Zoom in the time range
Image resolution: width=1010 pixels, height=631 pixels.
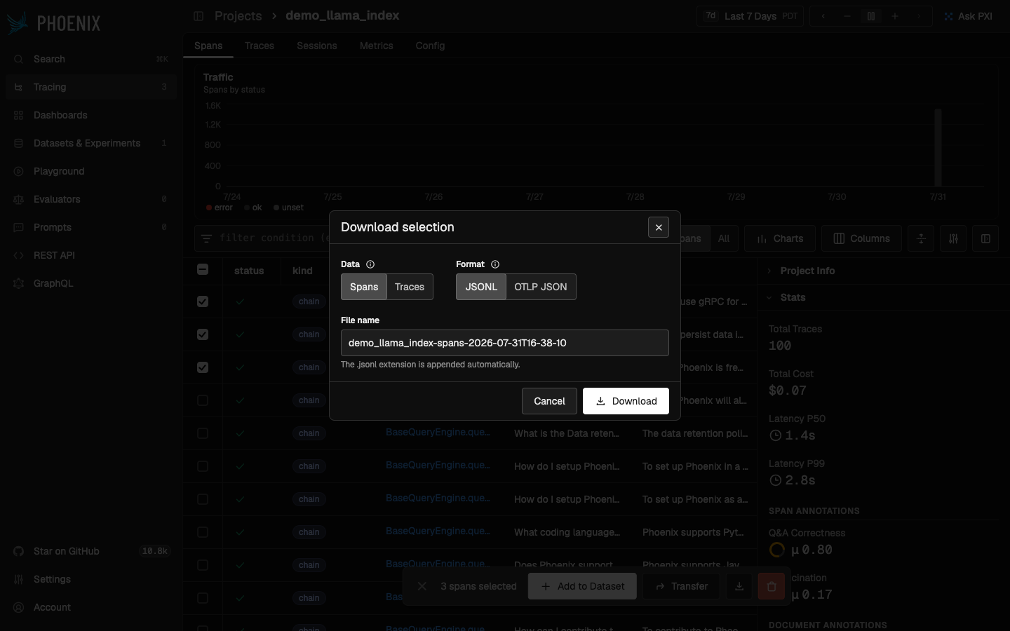[x=895, y=16]
